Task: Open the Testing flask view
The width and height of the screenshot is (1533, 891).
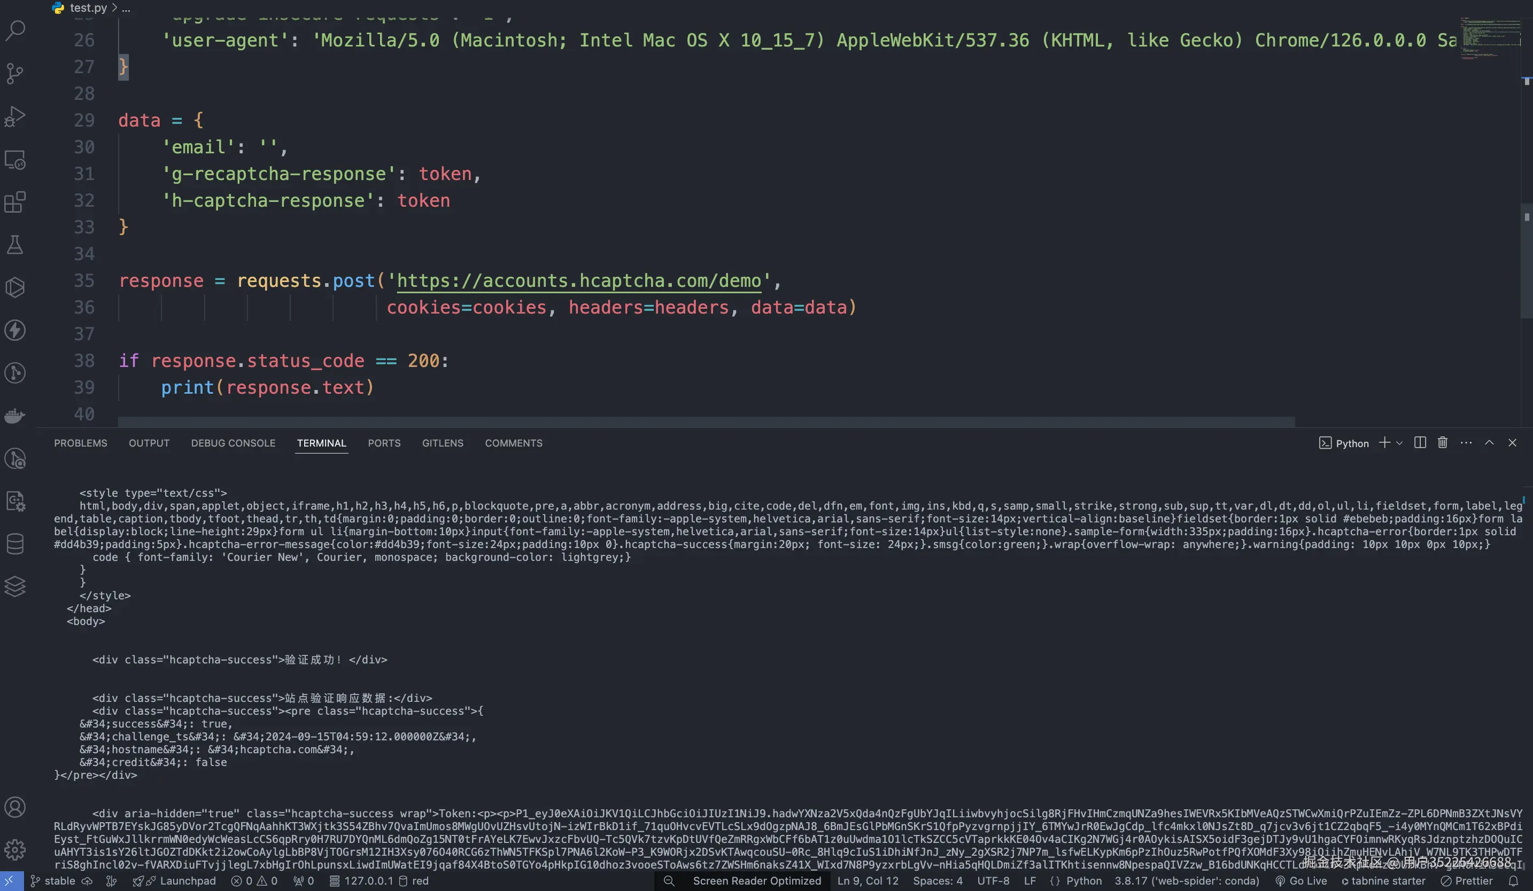Action: tap(15, 245)
